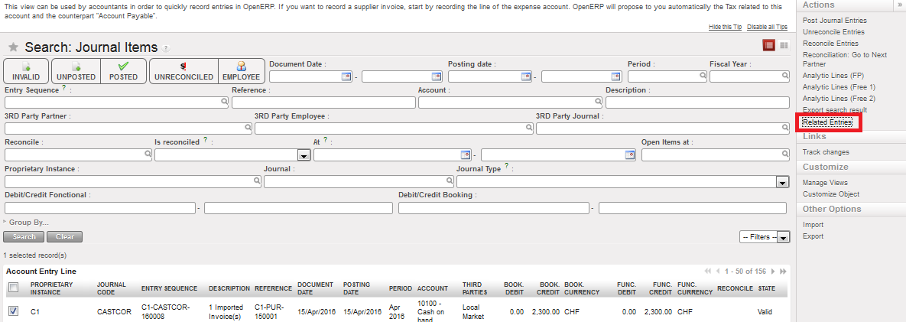Enable the Unreconciled filter
This screenshot has width=906, height=322.
tap(183, 71)
